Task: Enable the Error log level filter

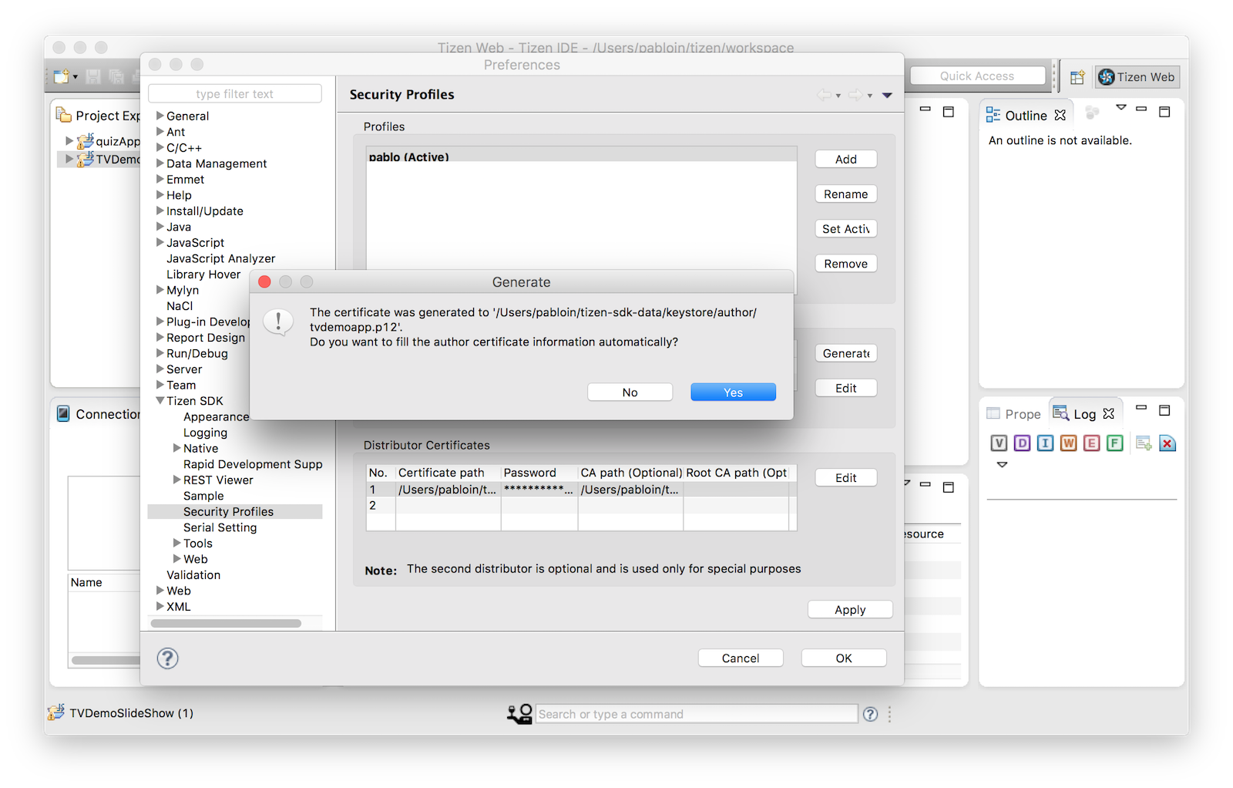Action: (x=1091, y=443)
